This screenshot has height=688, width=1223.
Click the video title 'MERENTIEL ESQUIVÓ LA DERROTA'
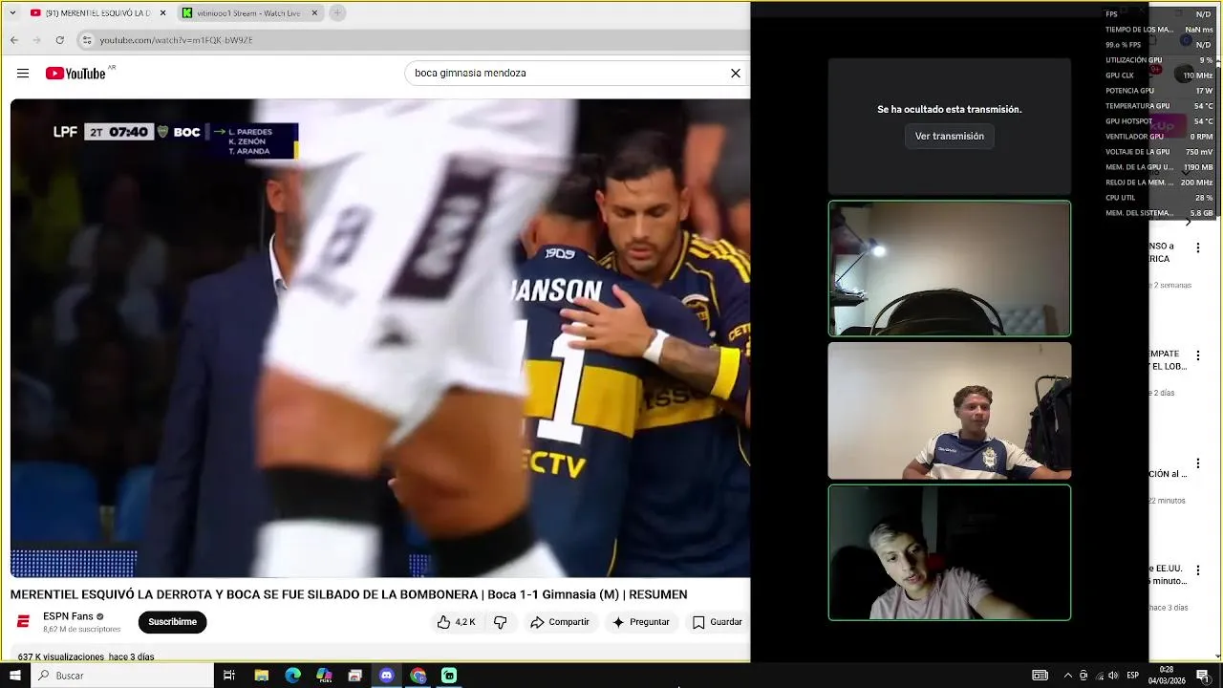tap(349, 594)
